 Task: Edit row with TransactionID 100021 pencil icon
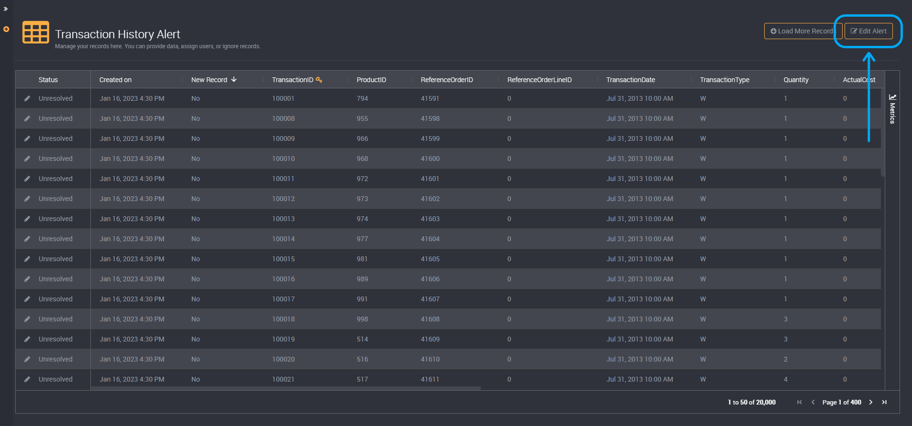(x=27, y=379)
